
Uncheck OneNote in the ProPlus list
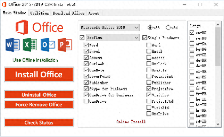point(86,70)
